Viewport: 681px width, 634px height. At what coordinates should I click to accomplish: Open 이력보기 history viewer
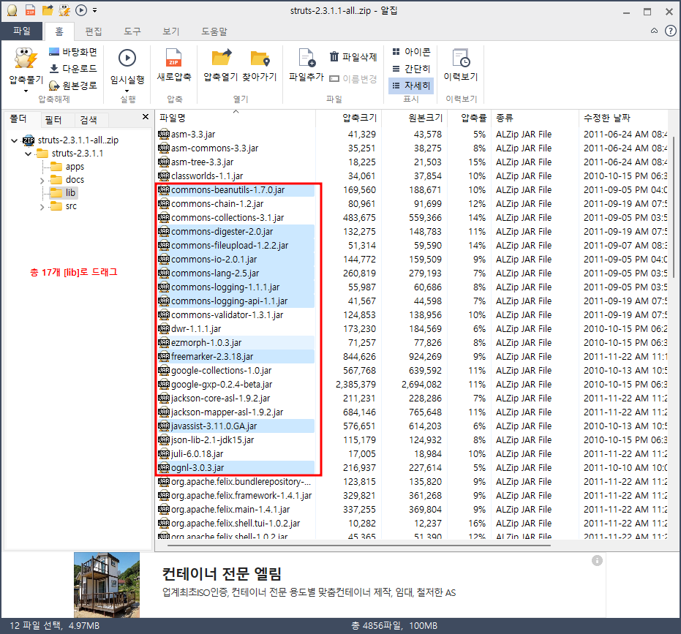pos(460,65)
